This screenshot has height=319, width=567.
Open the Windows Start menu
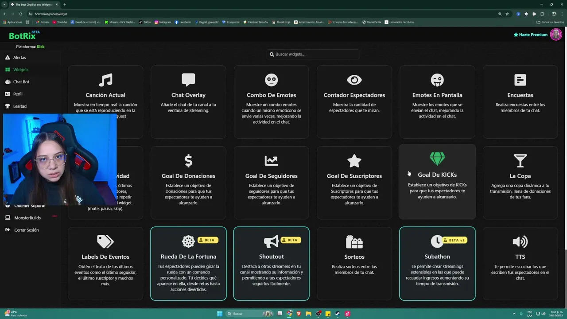(220, 314)
